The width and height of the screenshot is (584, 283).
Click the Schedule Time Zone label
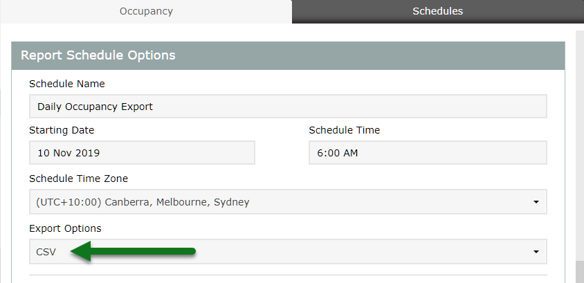tap(78, 179)
